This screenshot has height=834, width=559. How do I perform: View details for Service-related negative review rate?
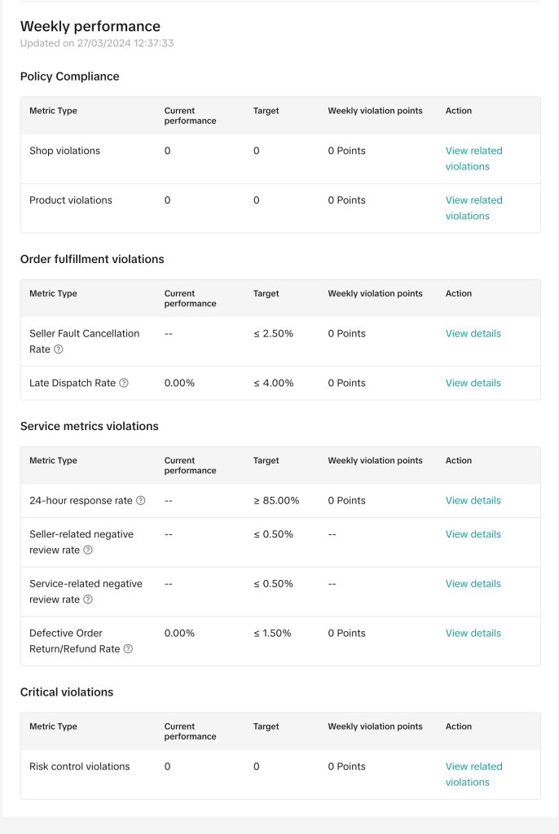pyautogui.click(x=473, y=584)
